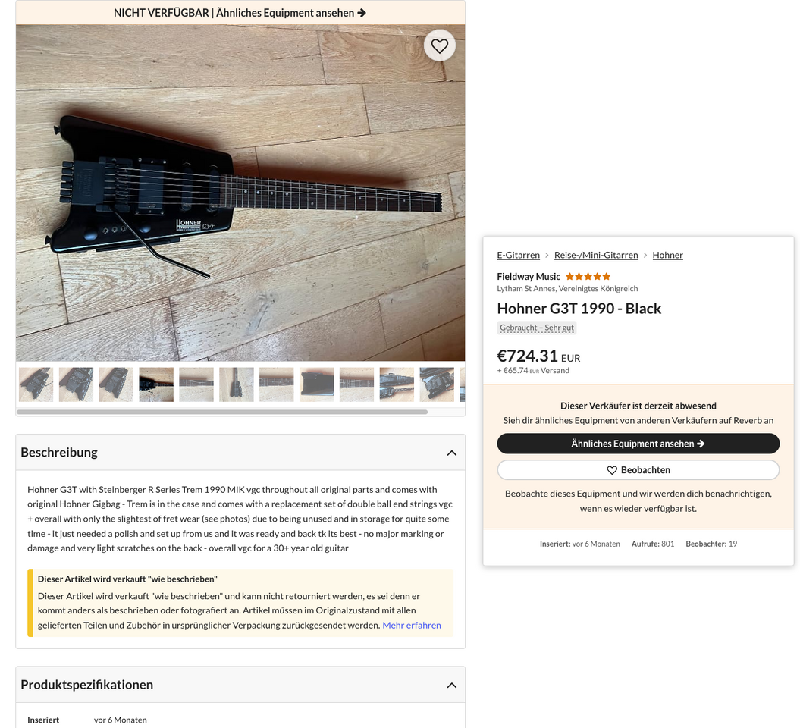This screenshot has height=728, width=800.
Task: Click the heart favorite icon on photo
Action: 439,46
